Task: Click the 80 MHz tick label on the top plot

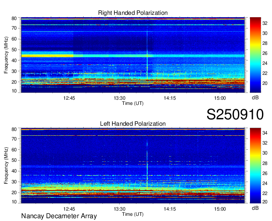Action: (x=14, y=18)
